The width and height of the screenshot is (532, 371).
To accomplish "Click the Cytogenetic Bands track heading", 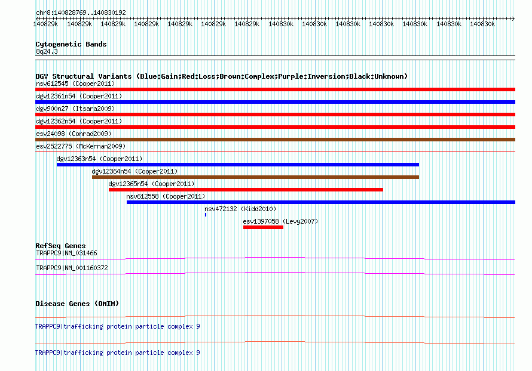I will pos(71,44).
